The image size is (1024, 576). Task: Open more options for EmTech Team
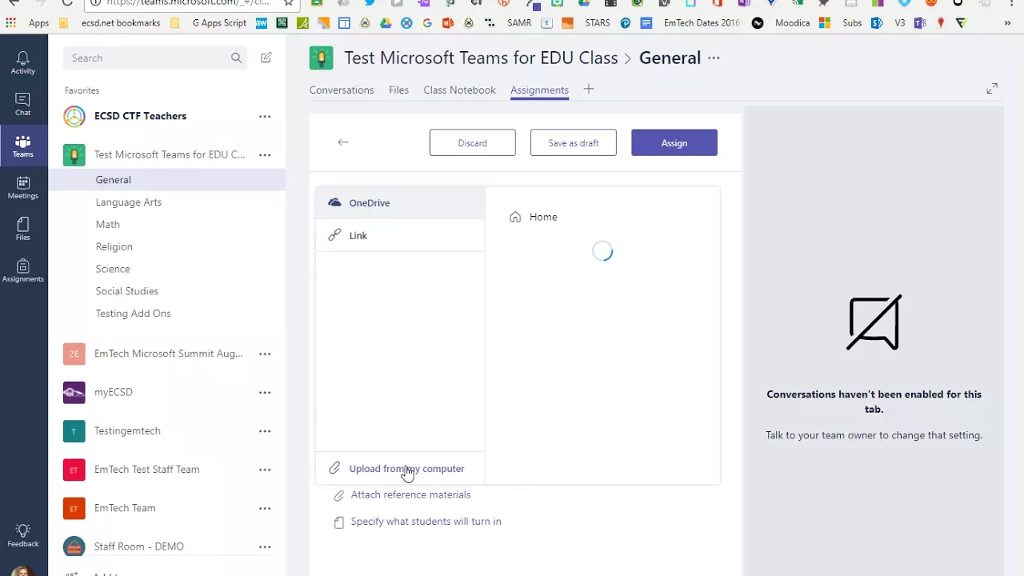(265, 508)
